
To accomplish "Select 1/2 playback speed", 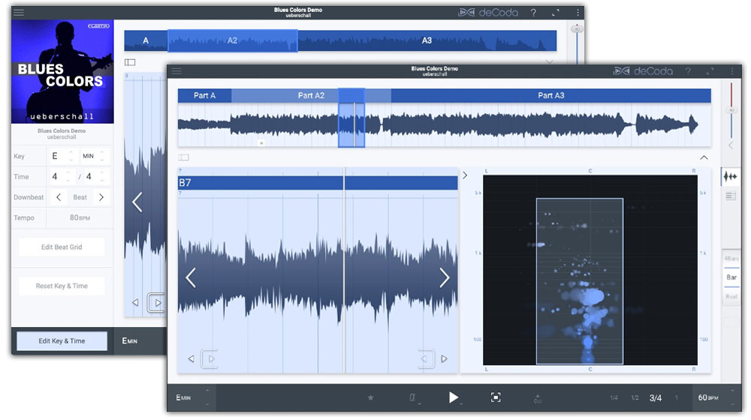I will (x=635, y=398).
